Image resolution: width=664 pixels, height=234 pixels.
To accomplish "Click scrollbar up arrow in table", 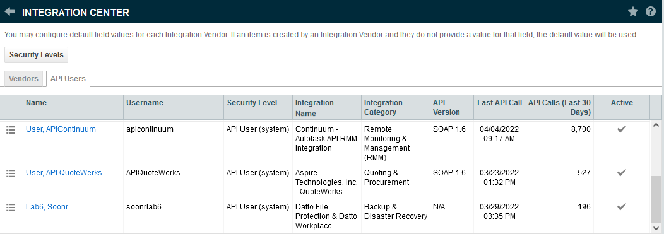I will click(x=656, y=126).
